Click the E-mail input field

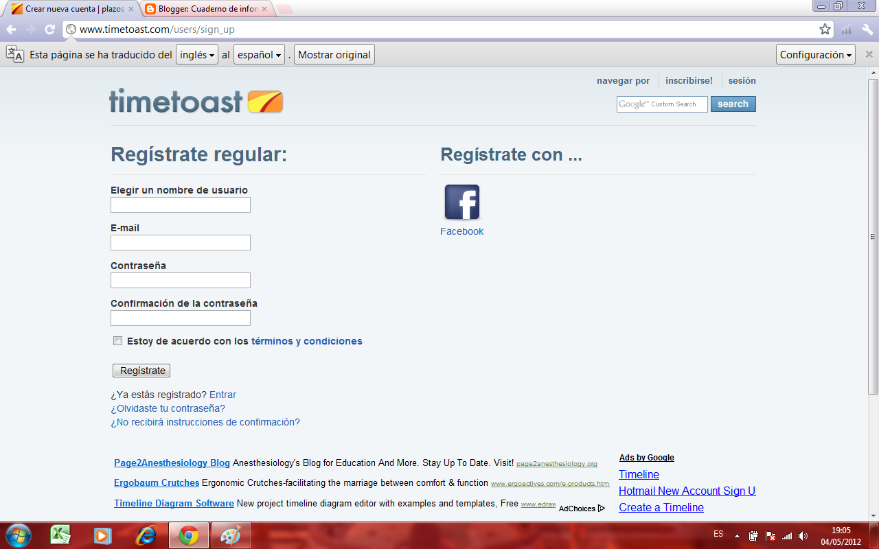pos(180,242)
